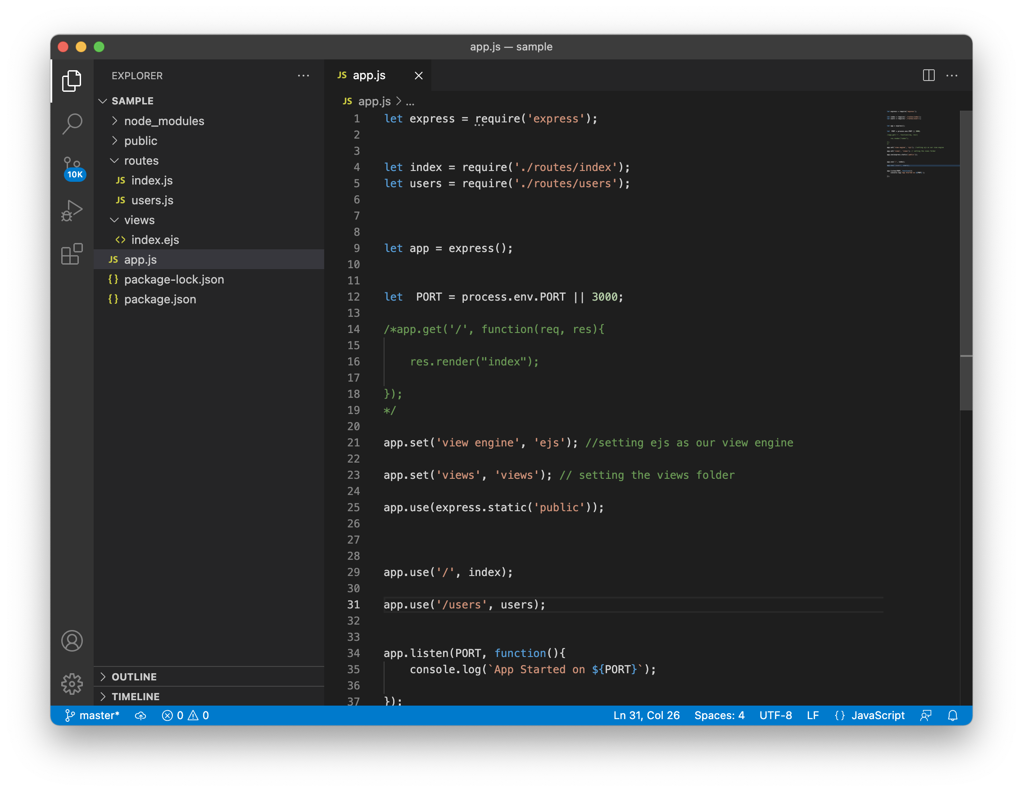Open users.js in the explorer
Screen dimensions: 1023x792
[x=152, y=200]
